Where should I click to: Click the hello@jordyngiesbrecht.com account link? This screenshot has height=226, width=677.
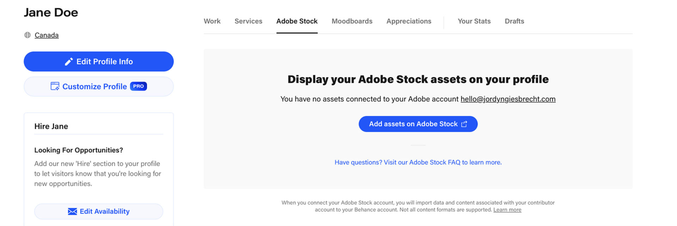[508, 99]
